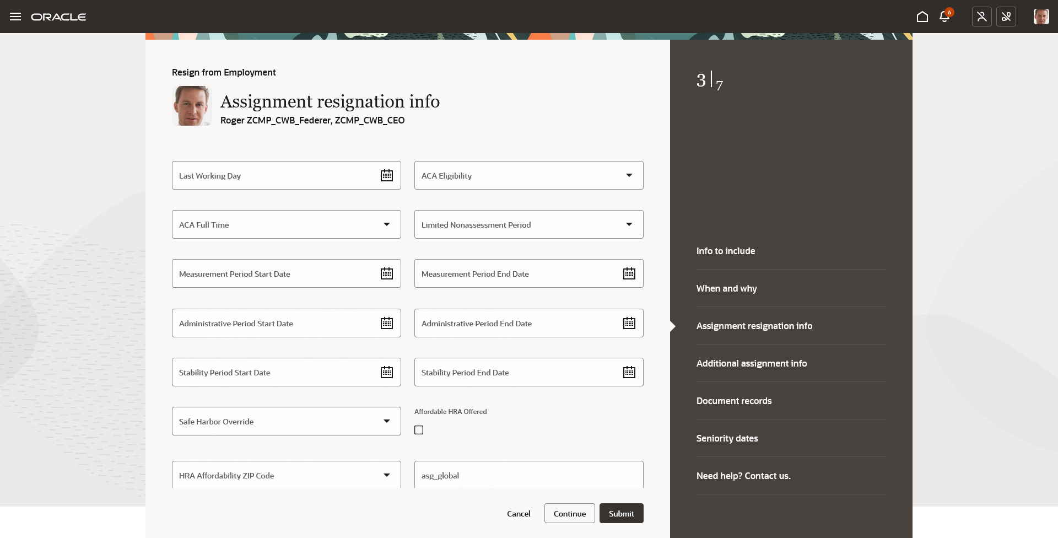Open the notifications bell
The height and width of the screenshot is (538, 1058).
(x=944, y=17)
